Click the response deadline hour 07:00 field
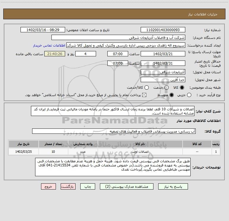This screenshot has height=221, width=229. click(118, 54)
